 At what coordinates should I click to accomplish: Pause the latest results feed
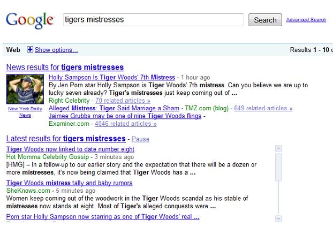[140, 139]
